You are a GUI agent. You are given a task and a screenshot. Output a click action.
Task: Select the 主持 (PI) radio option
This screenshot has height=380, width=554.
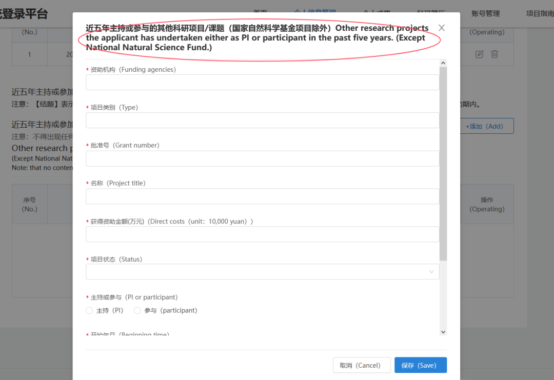coord(89,310)
